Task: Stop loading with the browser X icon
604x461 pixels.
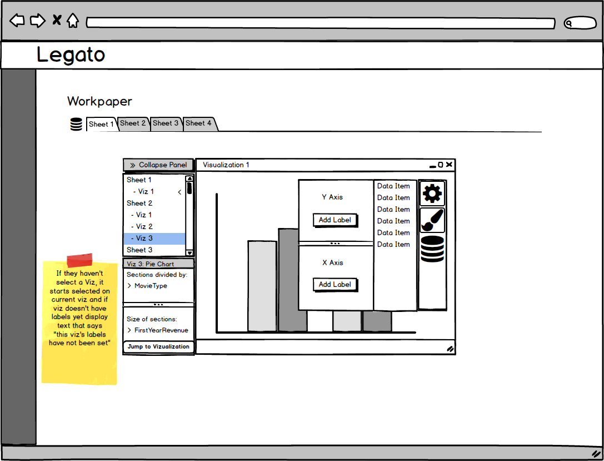Action: [57, 19]
